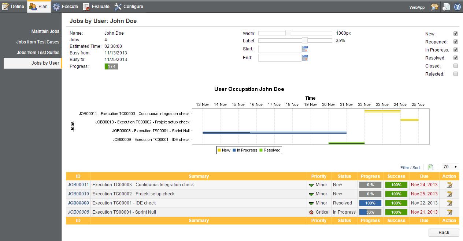Open the End date calendar picker
The image size is (463, 241).
[x=305, y=58]
